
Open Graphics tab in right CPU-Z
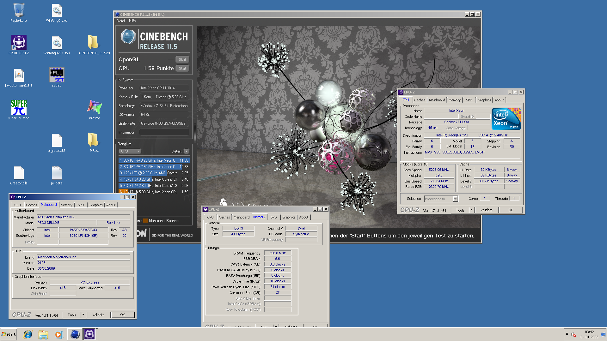[x=484, y=100]
